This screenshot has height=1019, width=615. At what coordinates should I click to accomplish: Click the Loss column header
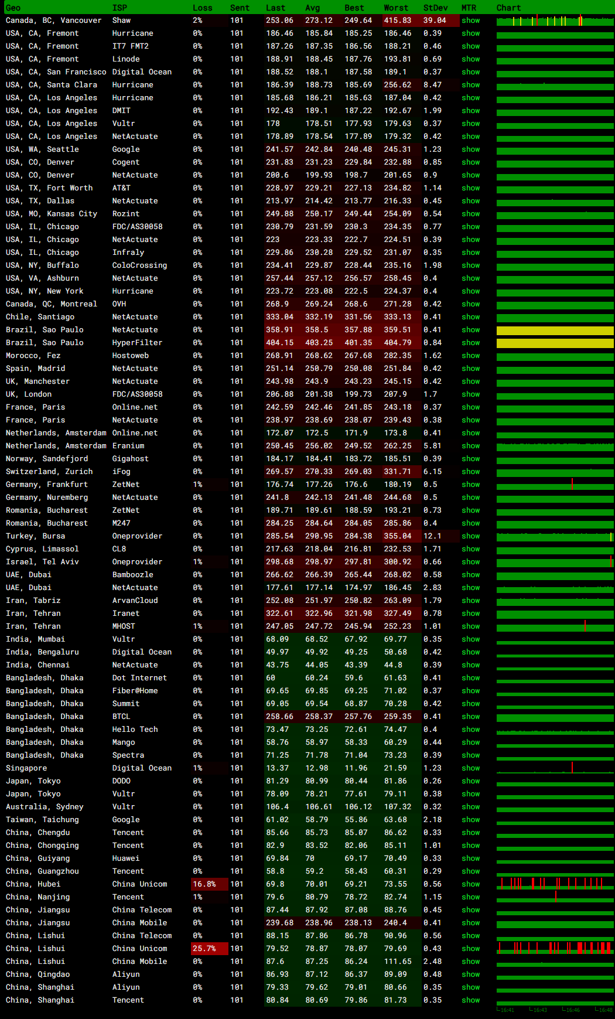coord(203,8)
